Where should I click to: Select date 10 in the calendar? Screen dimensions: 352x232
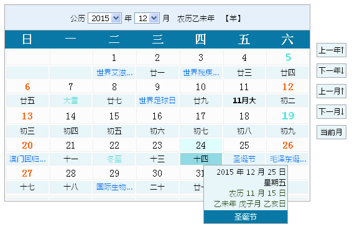pos(201,87)
